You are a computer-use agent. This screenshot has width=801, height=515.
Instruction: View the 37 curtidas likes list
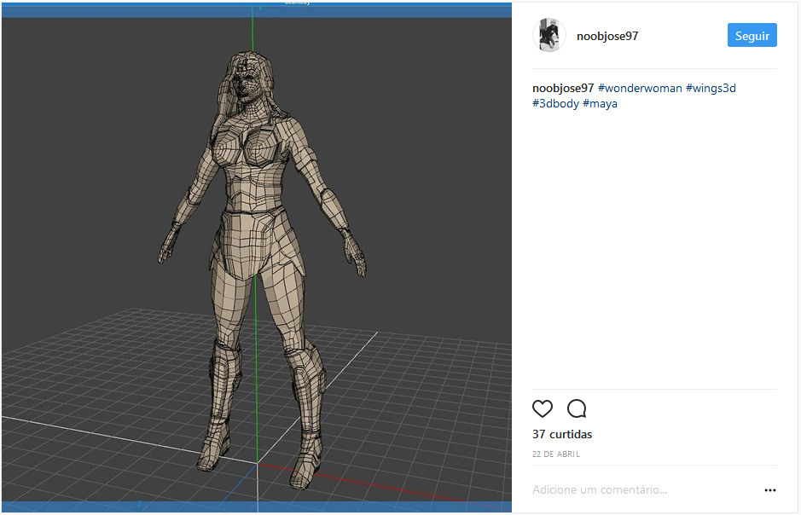(562, 434)
